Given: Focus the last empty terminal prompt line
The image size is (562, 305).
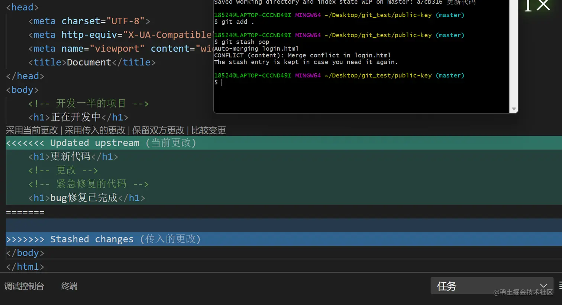Looking at the screenshot, I should 218,82.
